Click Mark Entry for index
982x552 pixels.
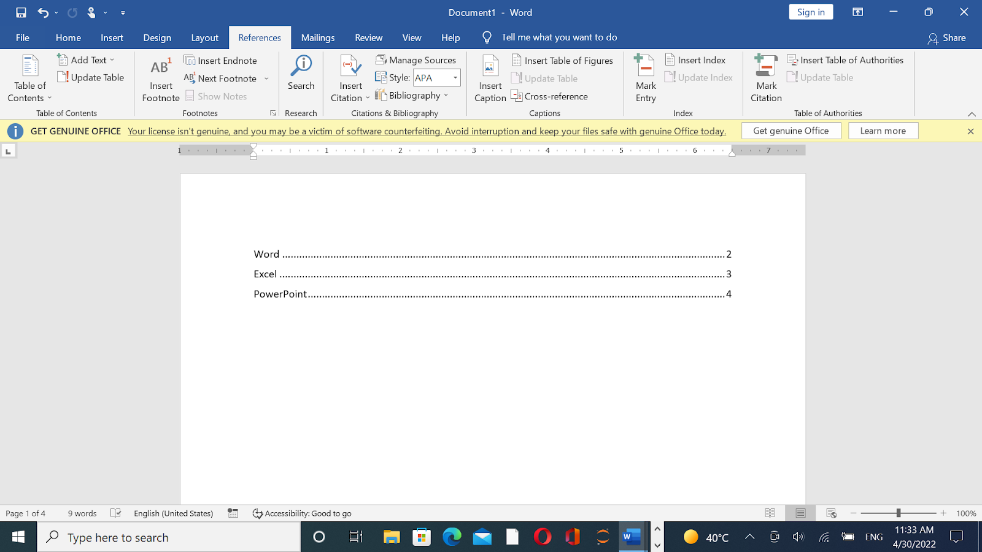(646, 79)
